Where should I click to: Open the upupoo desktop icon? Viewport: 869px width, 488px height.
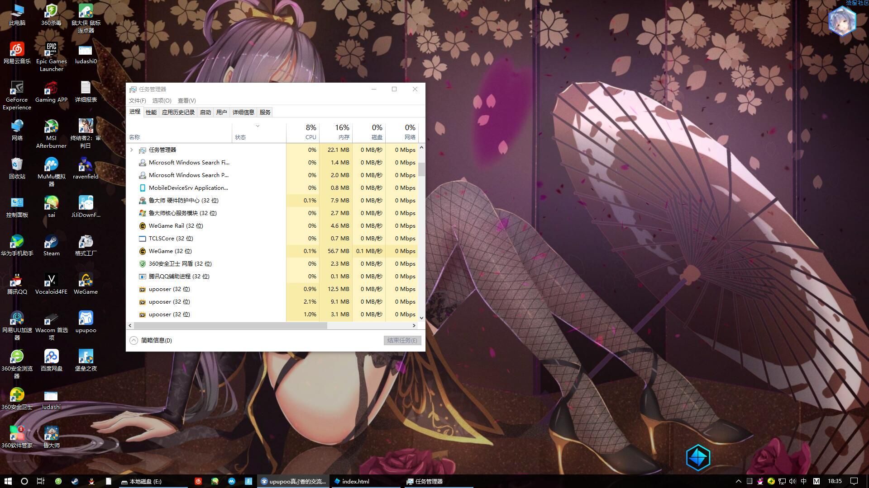(86, 322)
